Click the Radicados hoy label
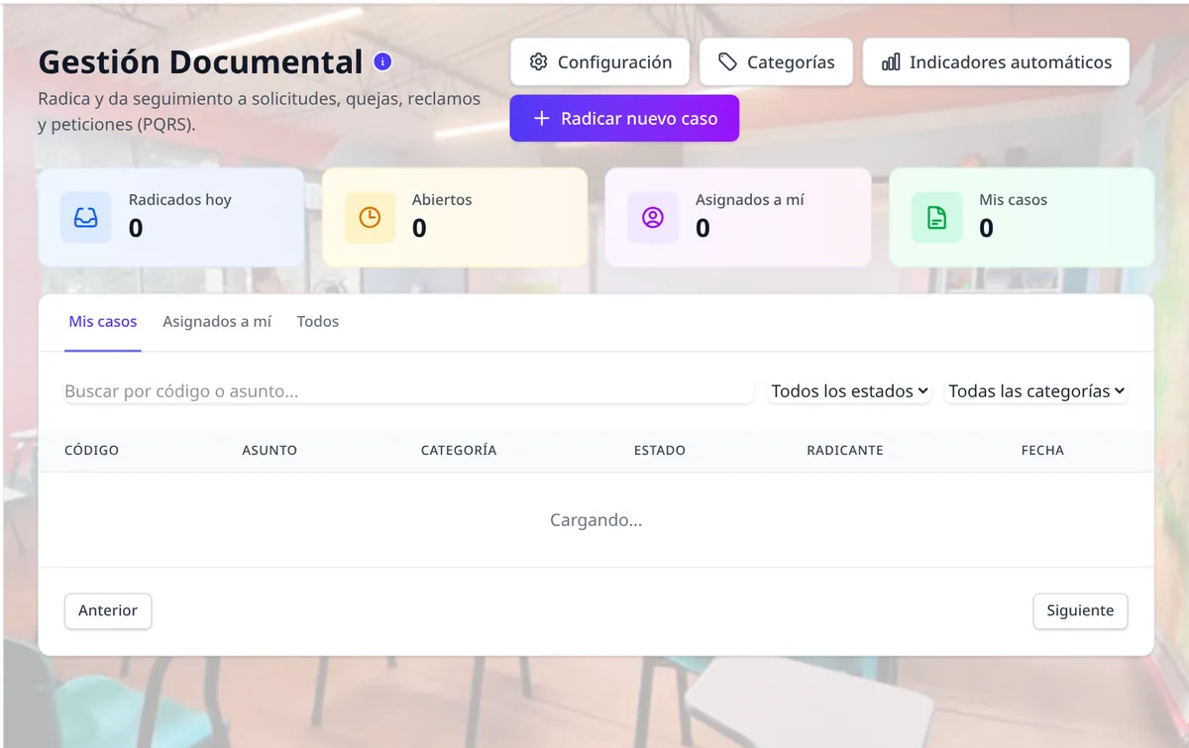The height and width of the screenshot is (748, 1189). point(180,199)
